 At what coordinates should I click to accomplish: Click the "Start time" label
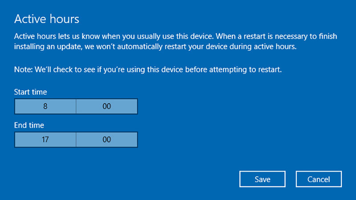click(x=31, y=92)
